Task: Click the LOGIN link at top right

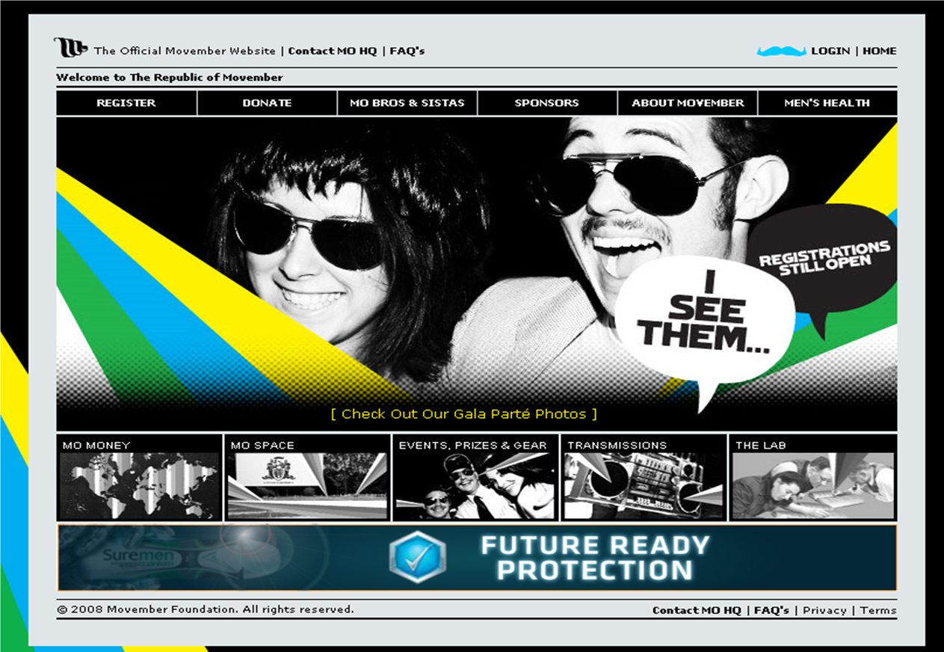Action: click(830, 51)
